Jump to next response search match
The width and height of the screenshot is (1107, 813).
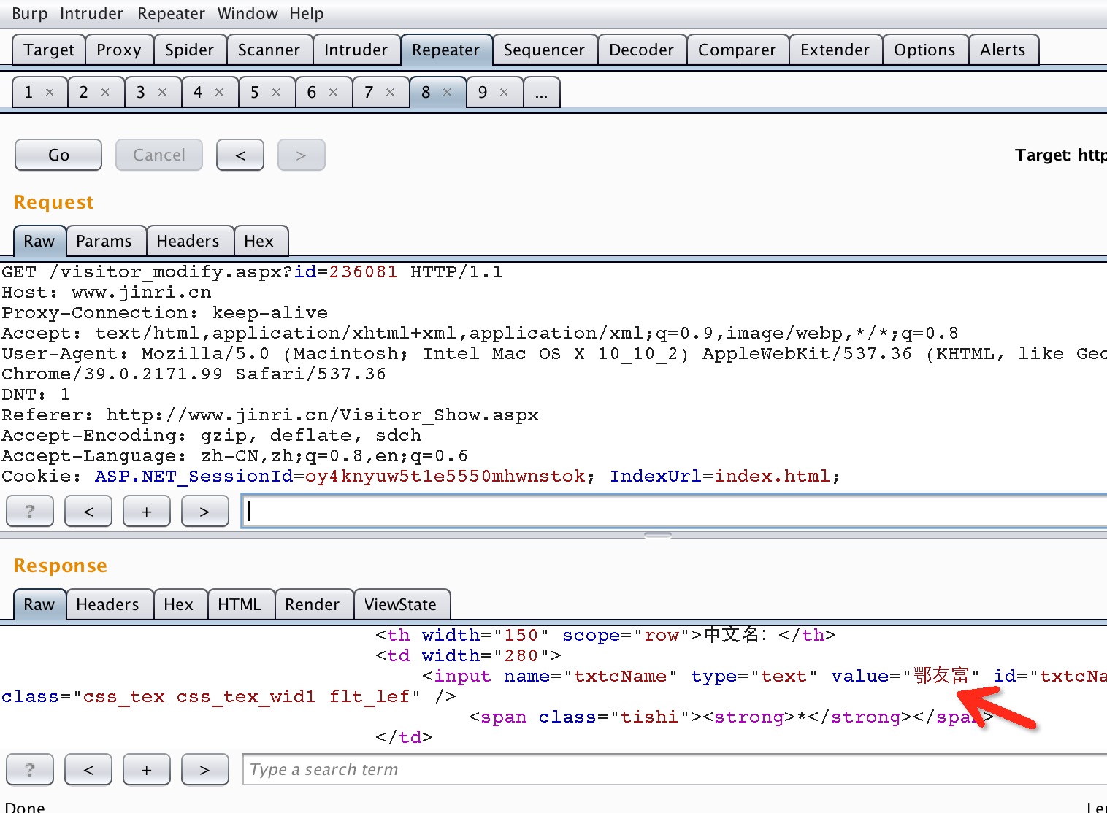click(205, 769)
